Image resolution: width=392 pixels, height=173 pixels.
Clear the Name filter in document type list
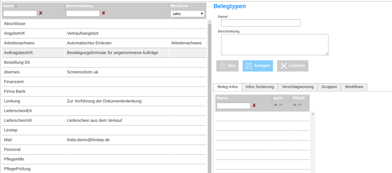(40, 13)
